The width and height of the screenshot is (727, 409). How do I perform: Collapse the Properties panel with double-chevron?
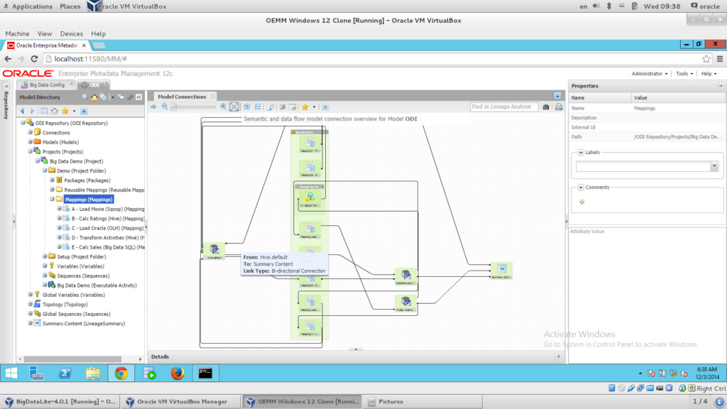[721, 86]
